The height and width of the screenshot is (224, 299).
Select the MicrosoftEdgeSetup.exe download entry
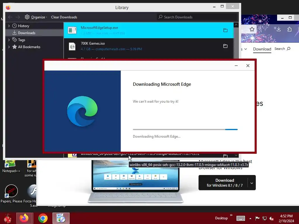pos(149,30)
